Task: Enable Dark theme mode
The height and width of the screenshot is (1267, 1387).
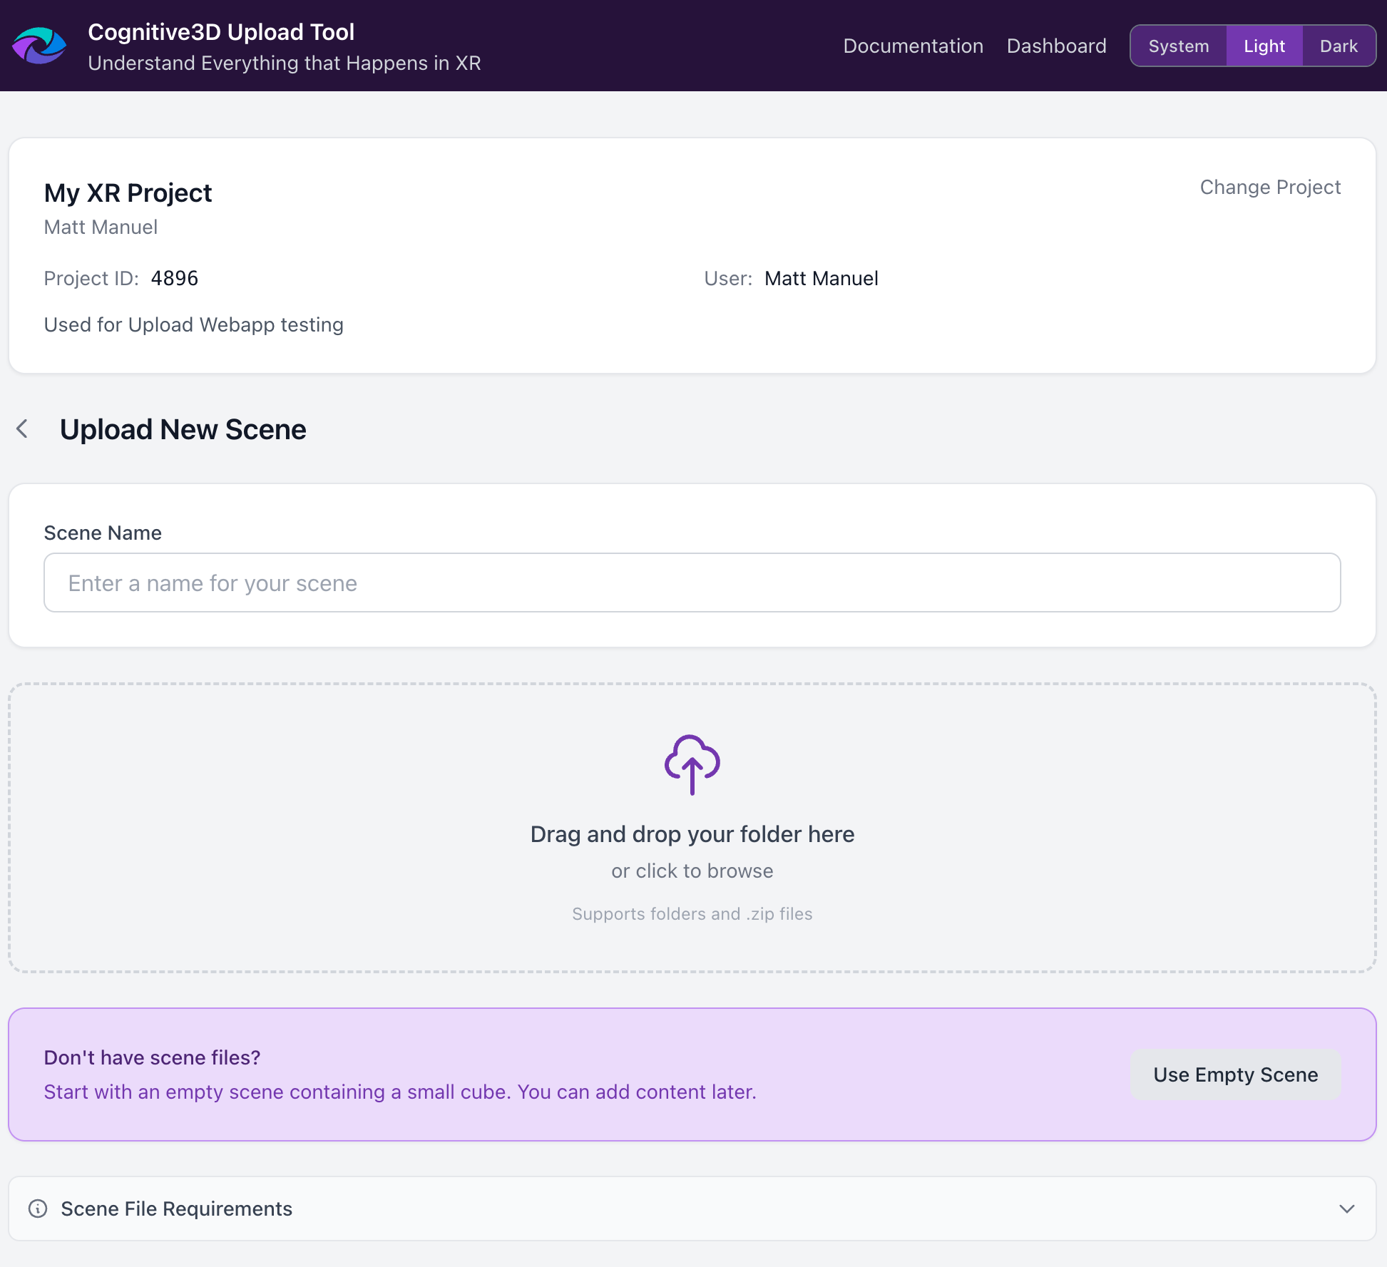Action: tap(1338, 46)
